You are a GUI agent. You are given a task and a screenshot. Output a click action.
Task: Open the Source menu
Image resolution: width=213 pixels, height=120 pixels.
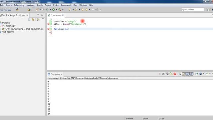[9, 5]
